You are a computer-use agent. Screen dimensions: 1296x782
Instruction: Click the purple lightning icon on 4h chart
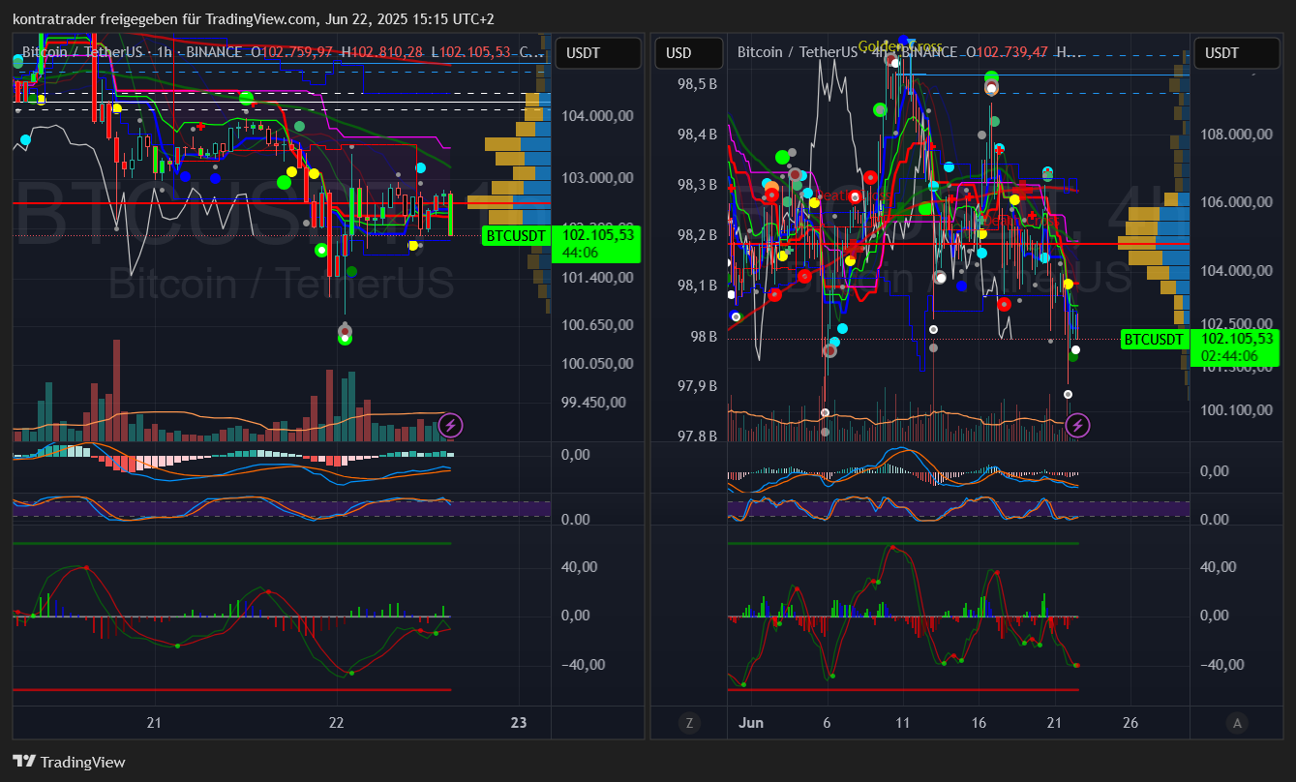(1078, 425)
